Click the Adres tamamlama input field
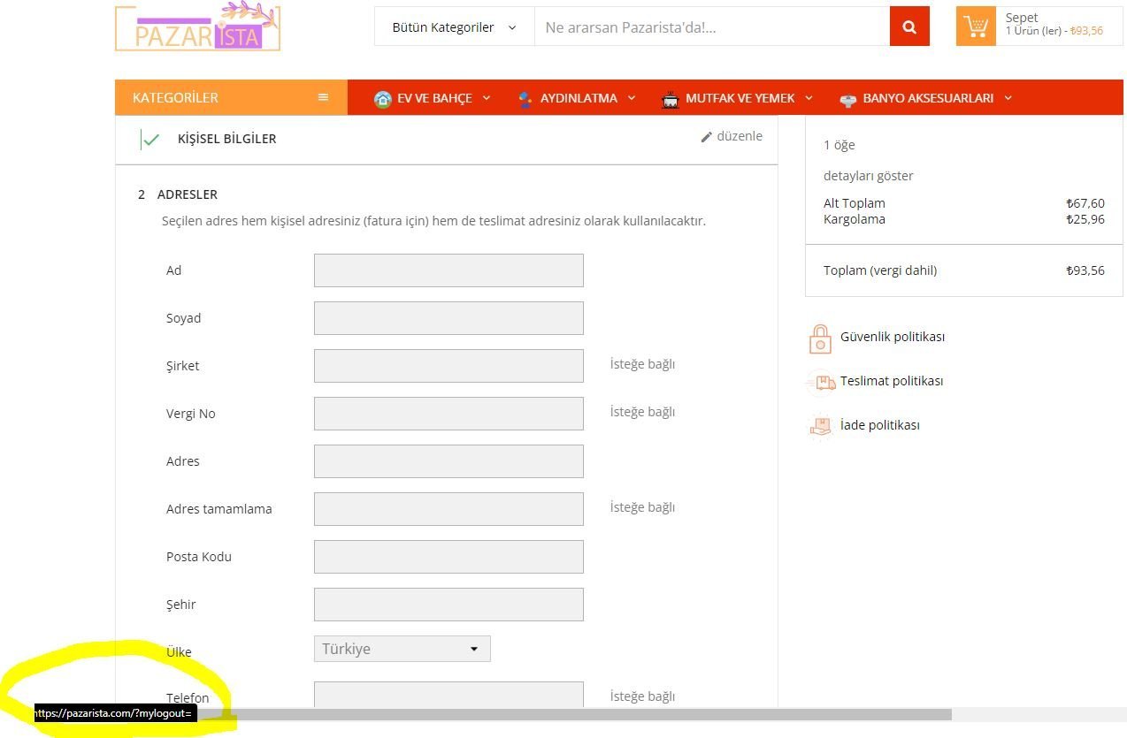This screenshot has width=1127, height=738. (448, 509)
